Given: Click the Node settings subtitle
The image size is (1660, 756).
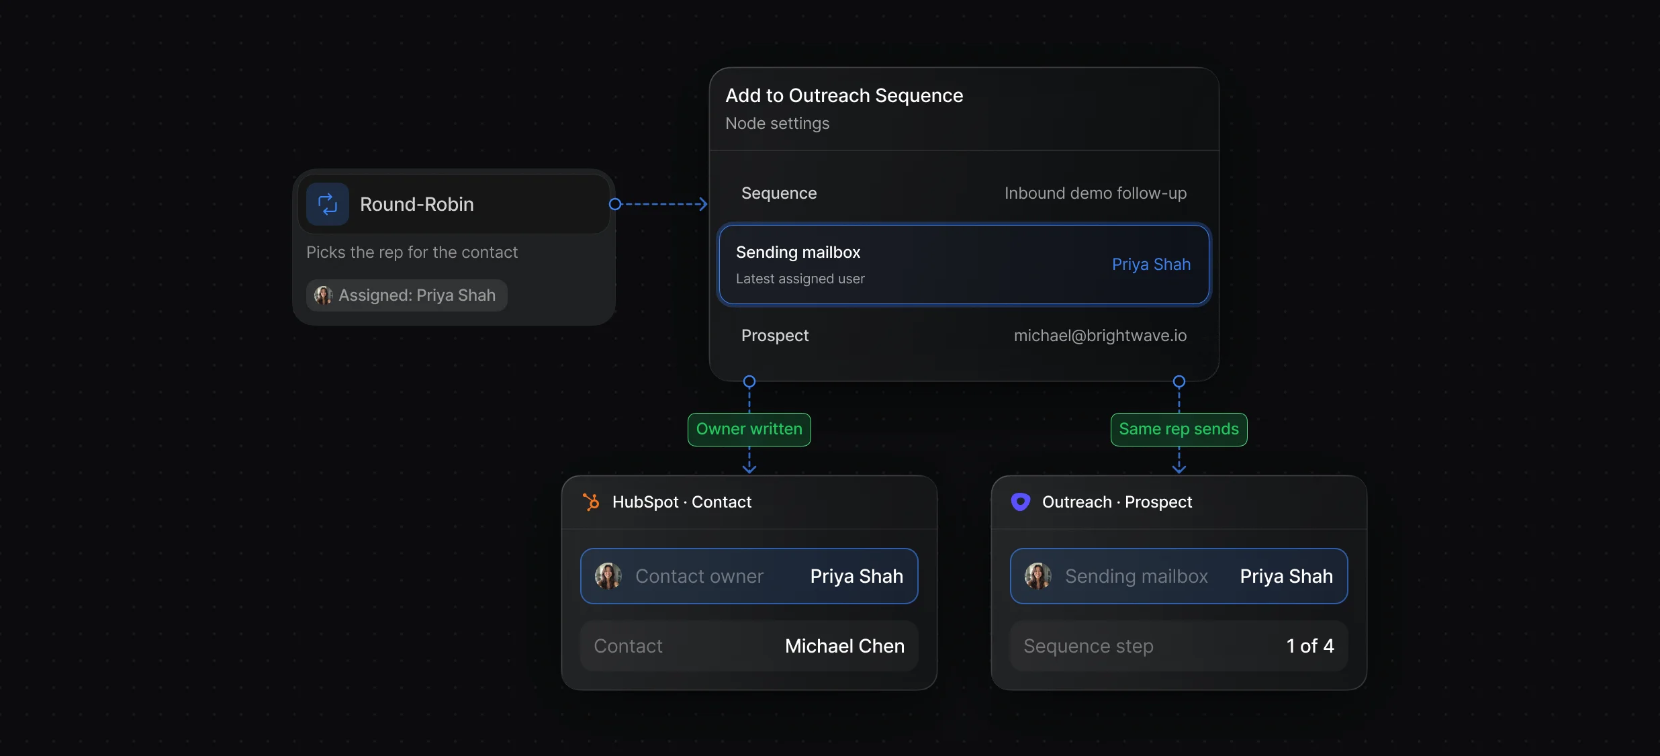Looking at the screenshot, I should point(778,124).
